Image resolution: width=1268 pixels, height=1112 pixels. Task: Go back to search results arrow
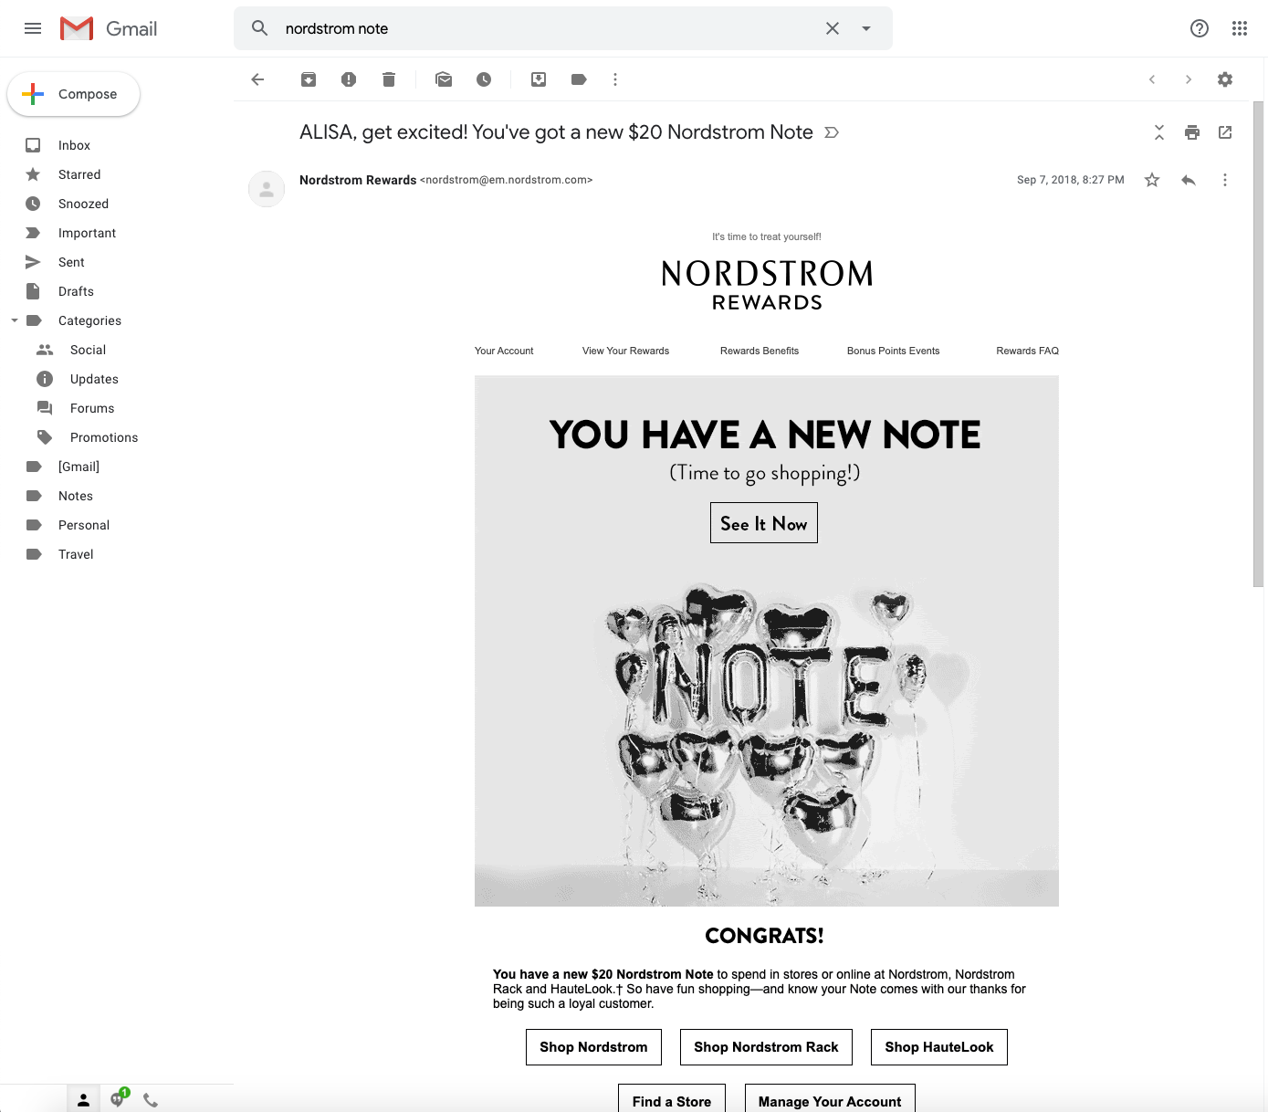pyautogui.click(x=257, y=79)
